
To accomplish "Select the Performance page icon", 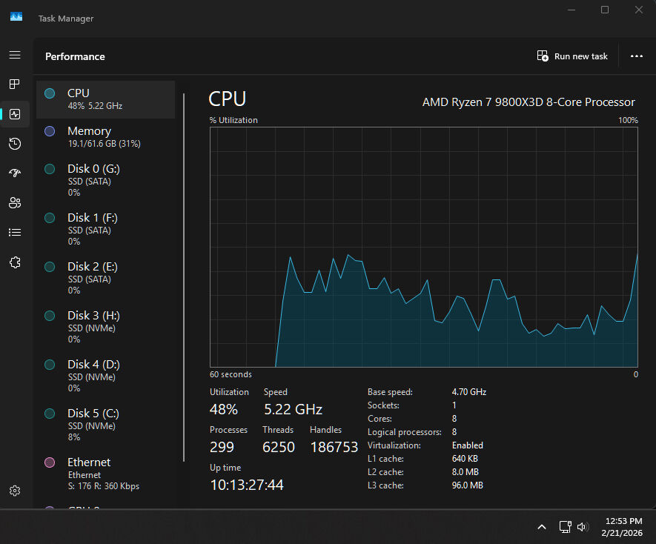I will [x=15, y=114].
